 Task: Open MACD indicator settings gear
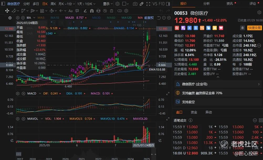(x=18, y=93)
